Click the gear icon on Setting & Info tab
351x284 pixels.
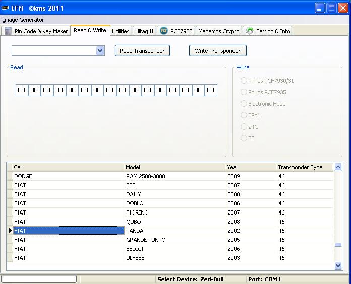tap(250, 31)
